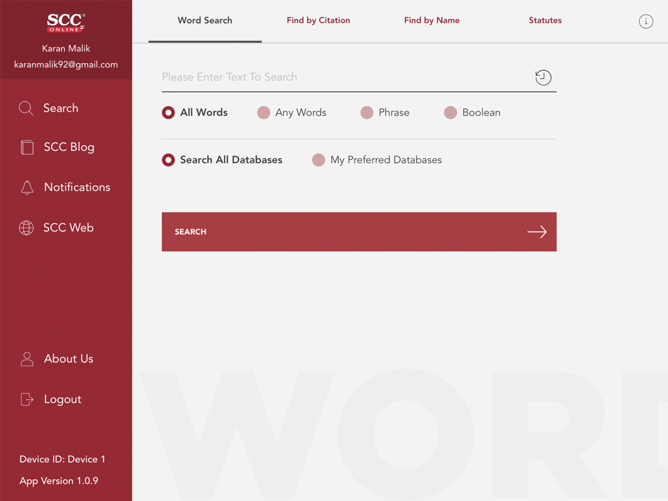The image size is (668, 501).
Task: Click the Device ID: Device 1 text
Action: [x=62, y=460]
